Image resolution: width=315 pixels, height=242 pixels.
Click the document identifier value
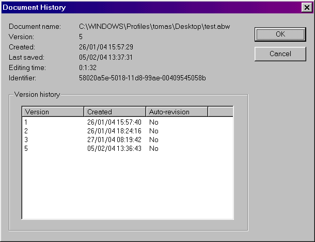[x=143, y=78]
